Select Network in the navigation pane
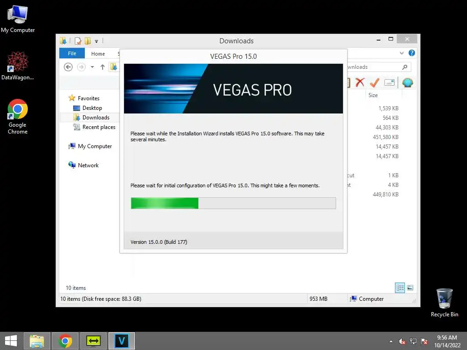467x350 pixels. click(88, 165)
